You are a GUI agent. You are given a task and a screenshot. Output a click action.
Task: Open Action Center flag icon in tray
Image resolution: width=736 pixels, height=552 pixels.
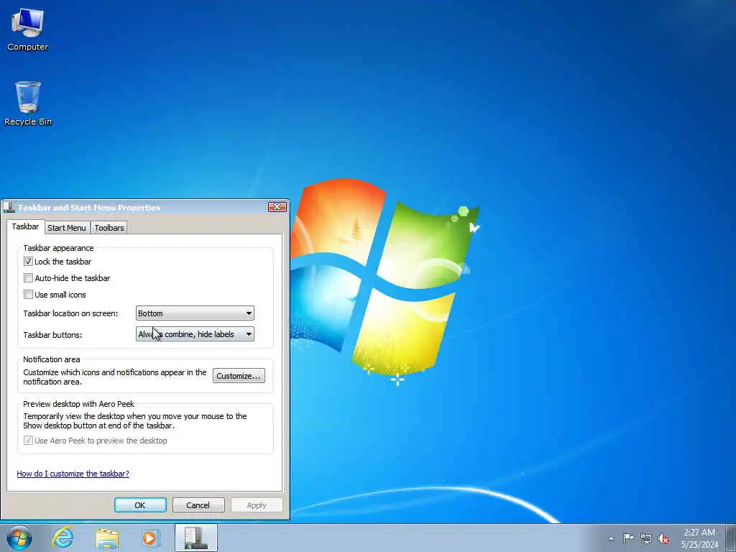628,538
